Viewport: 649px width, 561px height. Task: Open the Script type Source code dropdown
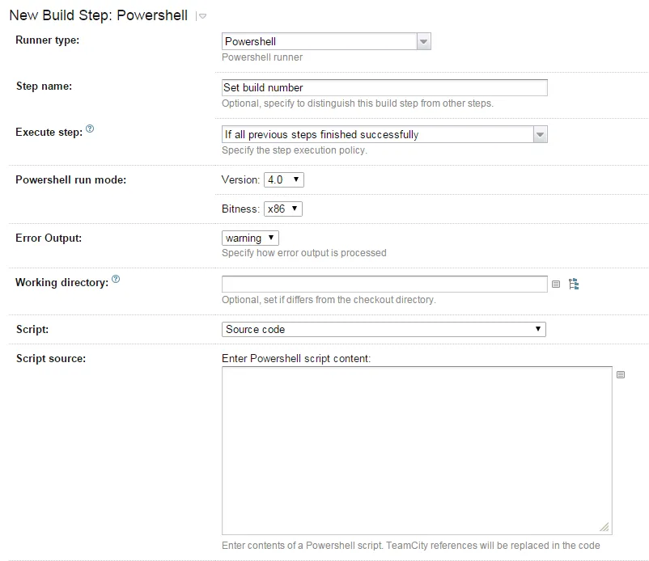click(x=384, y=329)
